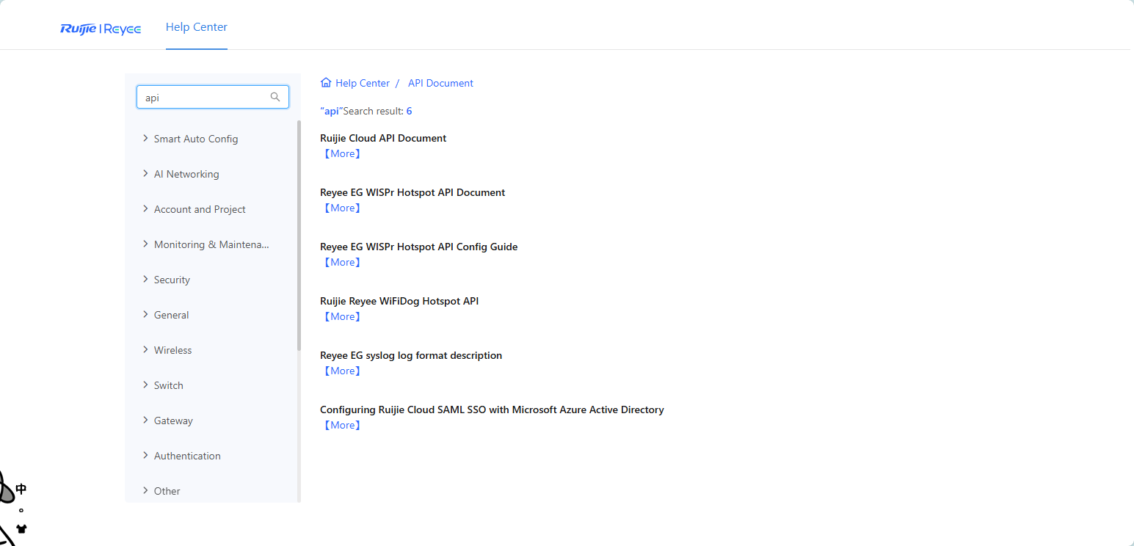Select Other in sidebar
Screen dimensions: 1134x546
click(x=167, y=491)
